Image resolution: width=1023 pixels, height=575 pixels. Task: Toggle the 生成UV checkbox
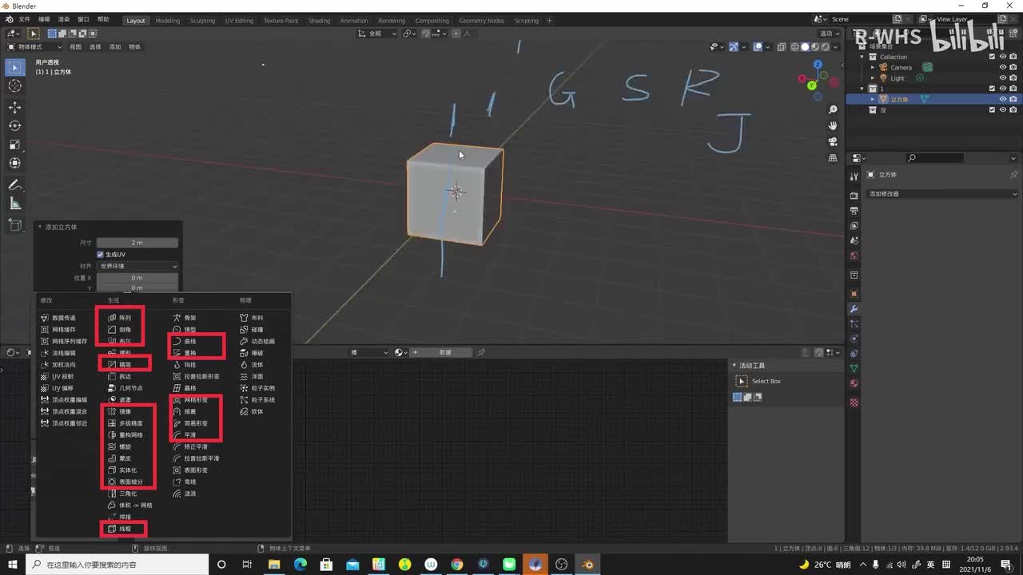(101, 254)
